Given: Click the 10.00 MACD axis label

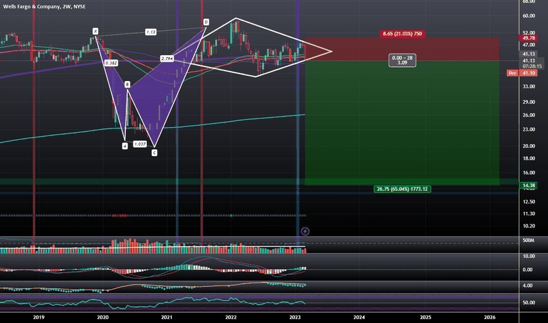Looking at the screenshot, I should tap(529, 256).
